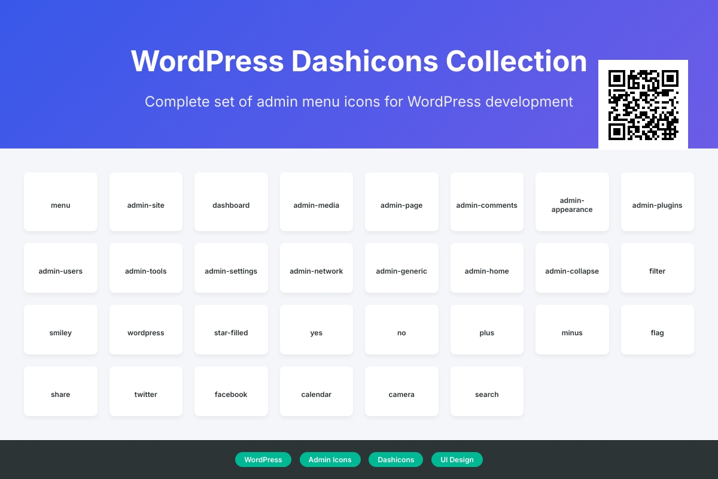The image size is (718, 479).
Task: Select the Admin Icons tag
Action: point(330,460)
